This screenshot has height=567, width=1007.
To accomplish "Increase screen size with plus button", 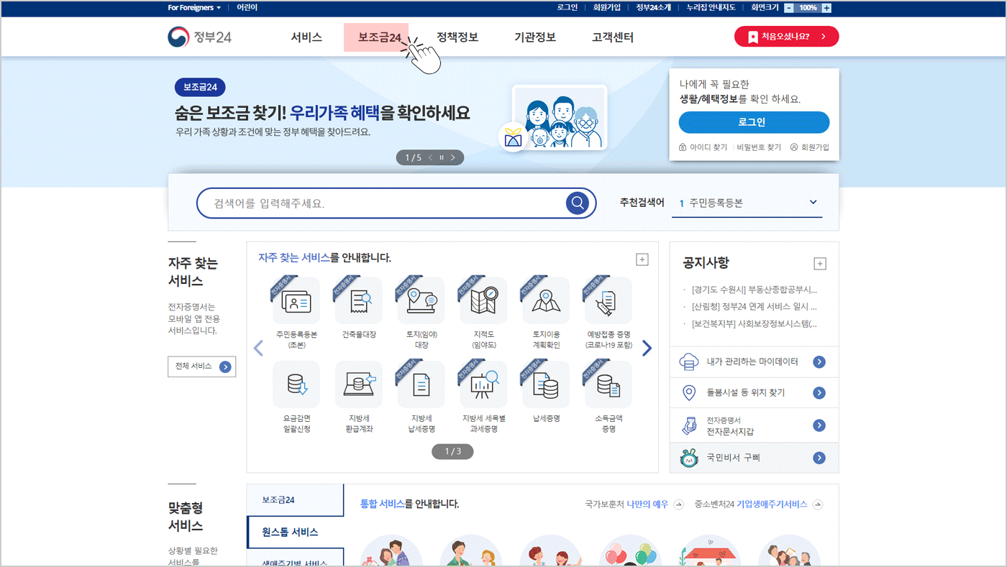I will tap(826, 8).
